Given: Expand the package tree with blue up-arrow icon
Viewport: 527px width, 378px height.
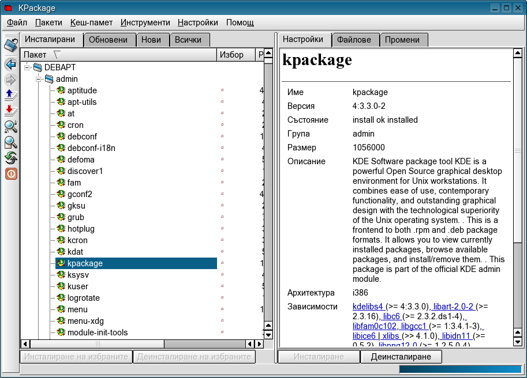Looking at the screenshot, I should pos(10,94).
